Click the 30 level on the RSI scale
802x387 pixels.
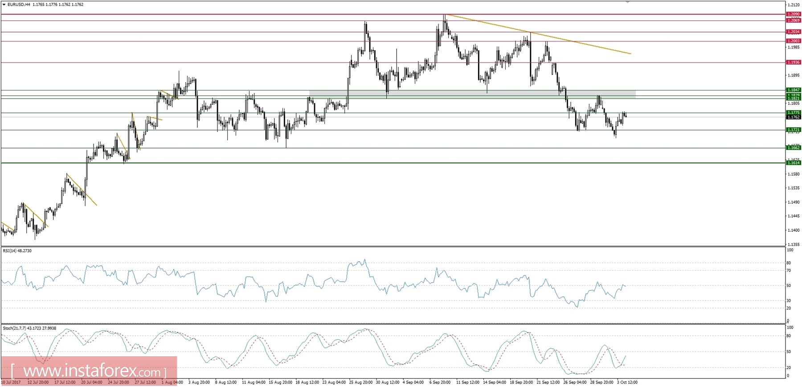point(789,301)
